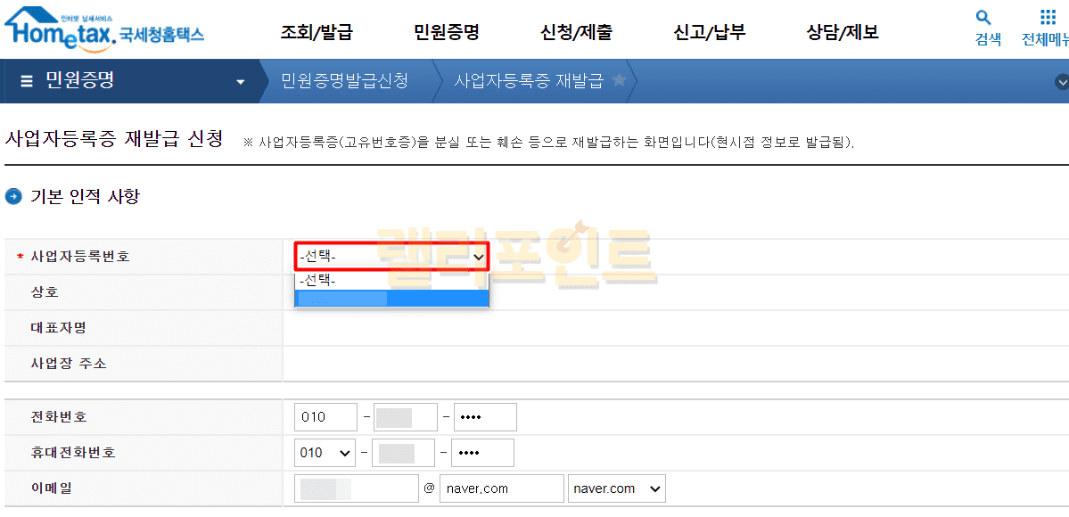The width and height of the screenshot is (1069, 517).
Task: Open the 전체메뉴 grid icon
Action: point(1048,18)
